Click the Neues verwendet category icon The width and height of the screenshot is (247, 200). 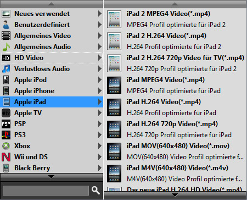point(6,14)
